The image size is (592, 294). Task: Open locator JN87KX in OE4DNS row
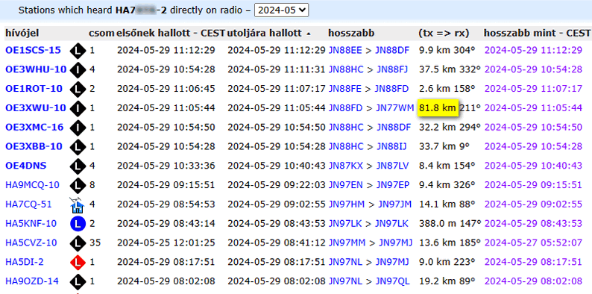click(x=345, y=166)
